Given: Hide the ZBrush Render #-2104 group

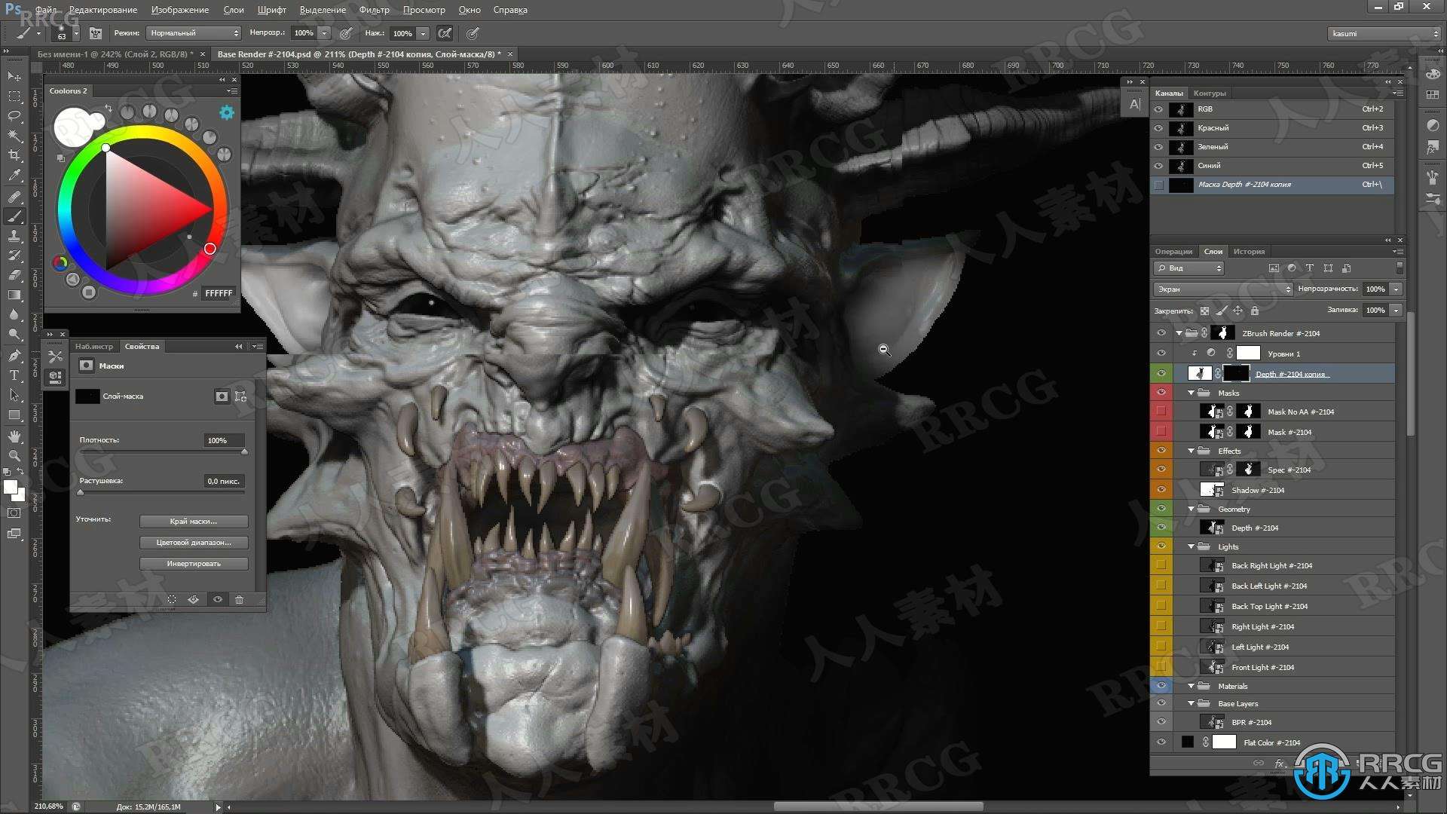Looking at the screenshot, I should [x=1161, y=333].
